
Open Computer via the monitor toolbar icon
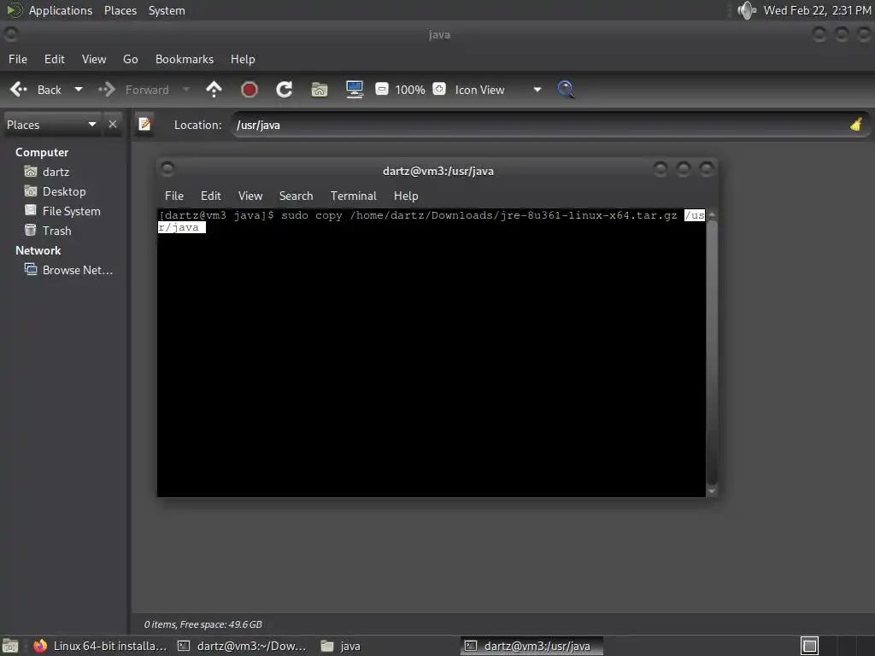pos(355,90)
